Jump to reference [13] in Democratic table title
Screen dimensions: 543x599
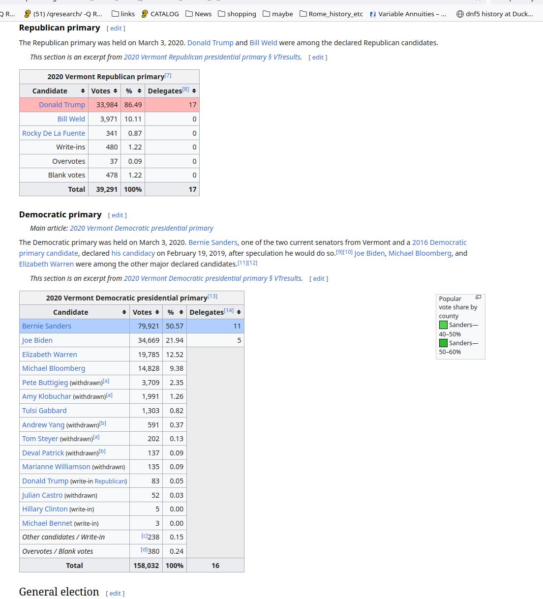coord(212,297)
